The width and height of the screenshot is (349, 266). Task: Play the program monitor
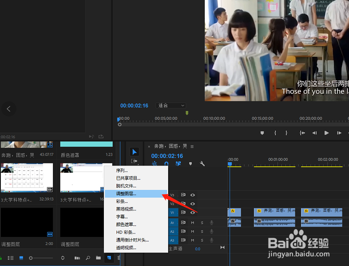pyautogui.click(x=327, y=133)
